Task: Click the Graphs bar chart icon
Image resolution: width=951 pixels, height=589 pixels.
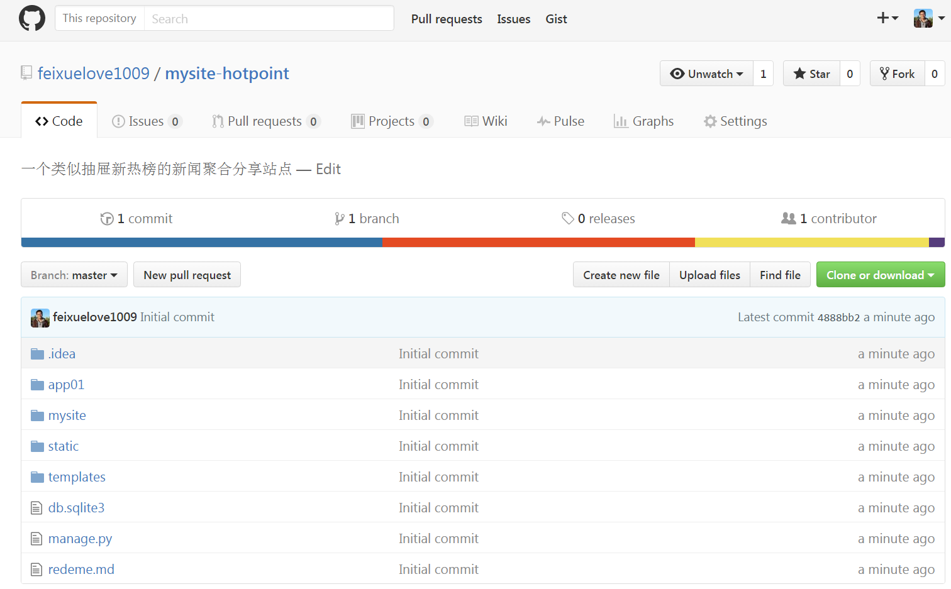Action: click(621, 121)
